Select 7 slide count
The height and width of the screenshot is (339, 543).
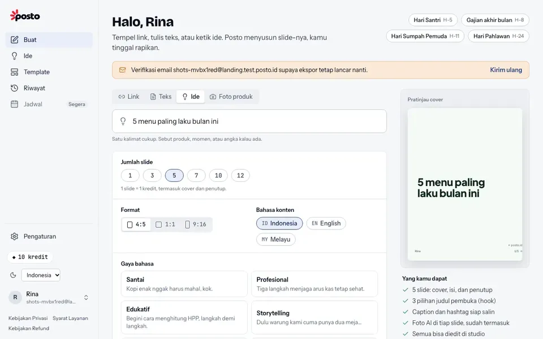point(196,175)
